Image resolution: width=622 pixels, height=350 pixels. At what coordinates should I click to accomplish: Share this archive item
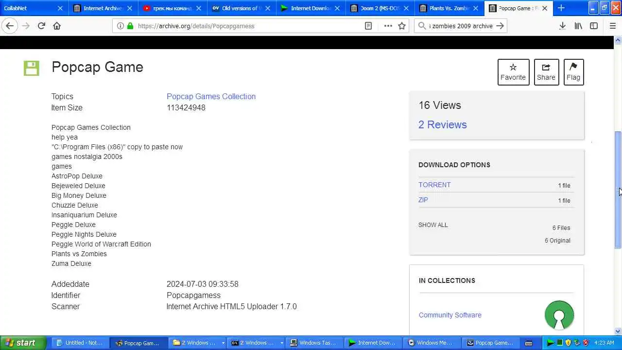[x=546, y=72]
